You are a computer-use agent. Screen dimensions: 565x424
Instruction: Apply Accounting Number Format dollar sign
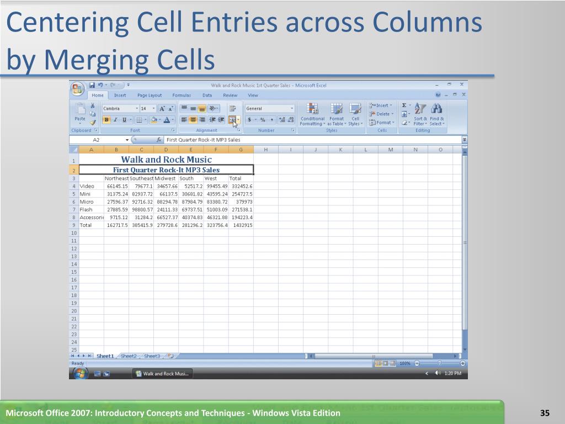[x=249, y=120]
